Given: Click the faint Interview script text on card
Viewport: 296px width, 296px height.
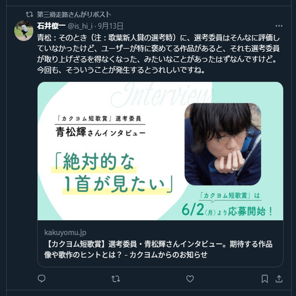Looking at the screenshot, I should (x=161, y=95).
